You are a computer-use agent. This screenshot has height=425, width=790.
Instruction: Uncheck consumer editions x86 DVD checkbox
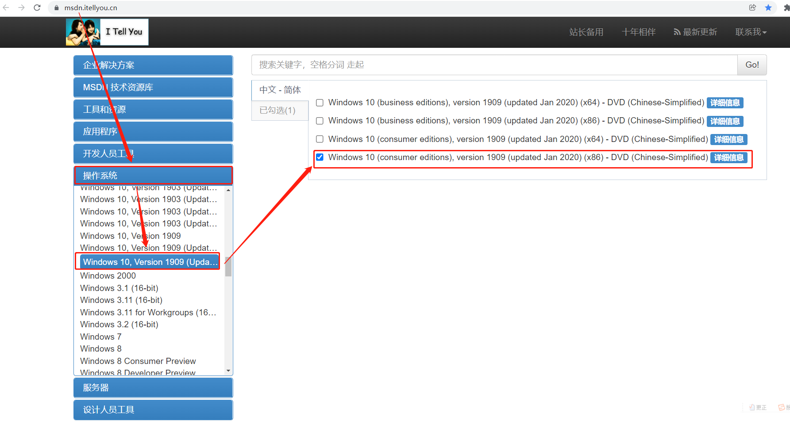320,157
